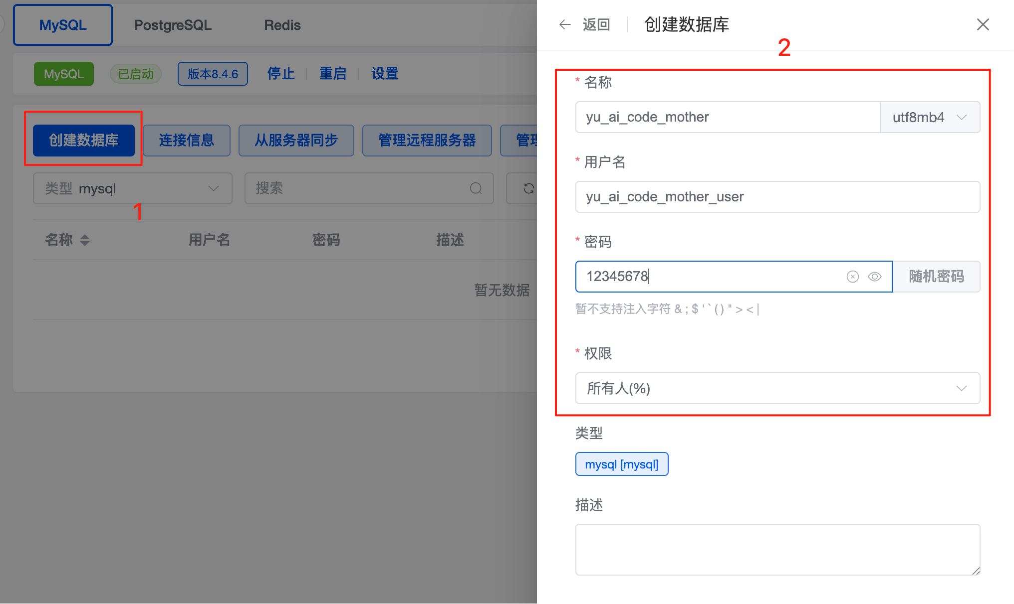Toggle password visibility eye icon
The image size is (1014, 604).
point(874,277)
